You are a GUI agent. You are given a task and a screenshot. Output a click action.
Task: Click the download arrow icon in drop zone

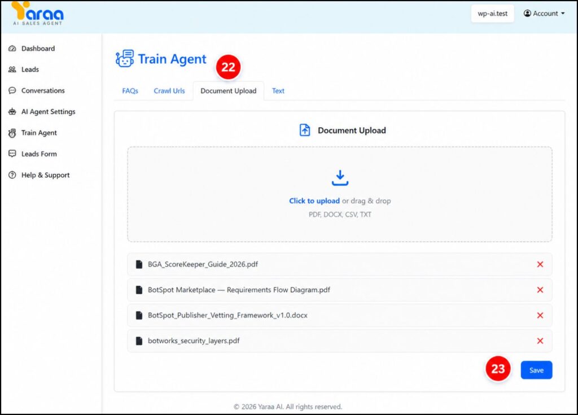[x=340, y=178]
